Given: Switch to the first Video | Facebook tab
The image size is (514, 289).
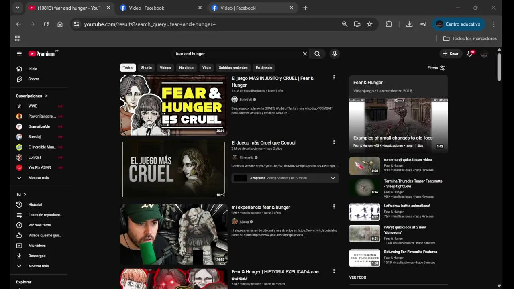Looking at the screenshot, I should 161,8.
